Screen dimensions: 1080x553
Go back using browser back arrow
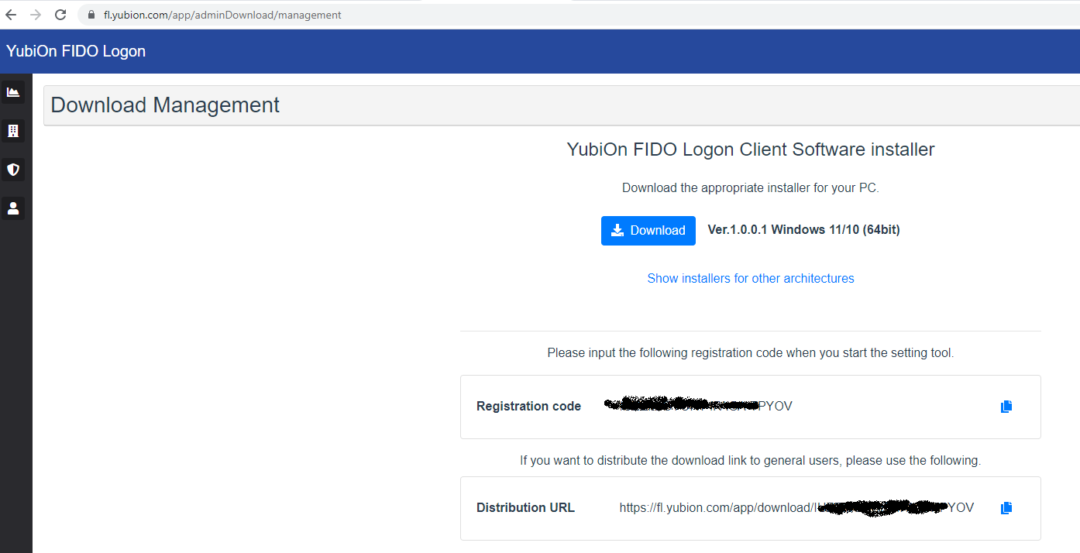(11, 15)
